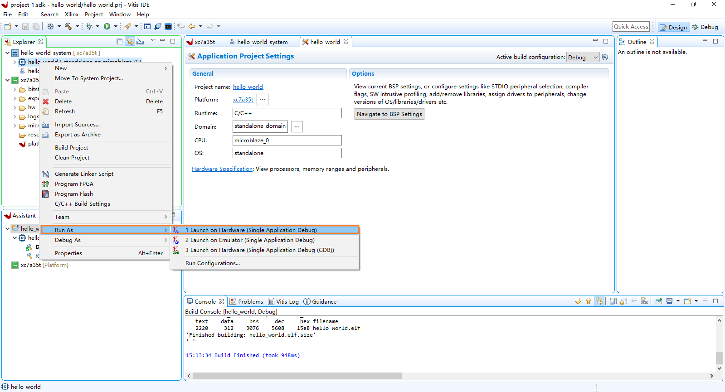Open the Run toolbar dropdown arrow

click(116, 26)
